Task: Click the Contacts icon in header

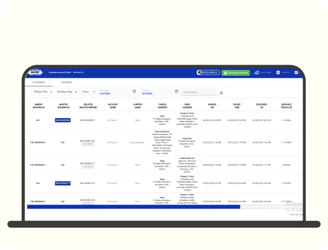Action: coord(283,73)
